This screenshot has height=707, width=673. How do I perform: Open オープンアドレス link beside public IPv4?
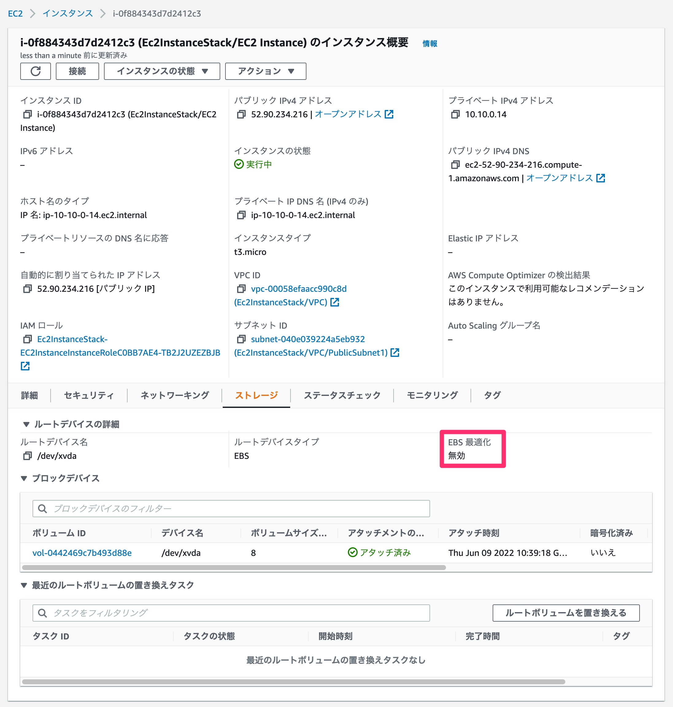click(348, 114)
